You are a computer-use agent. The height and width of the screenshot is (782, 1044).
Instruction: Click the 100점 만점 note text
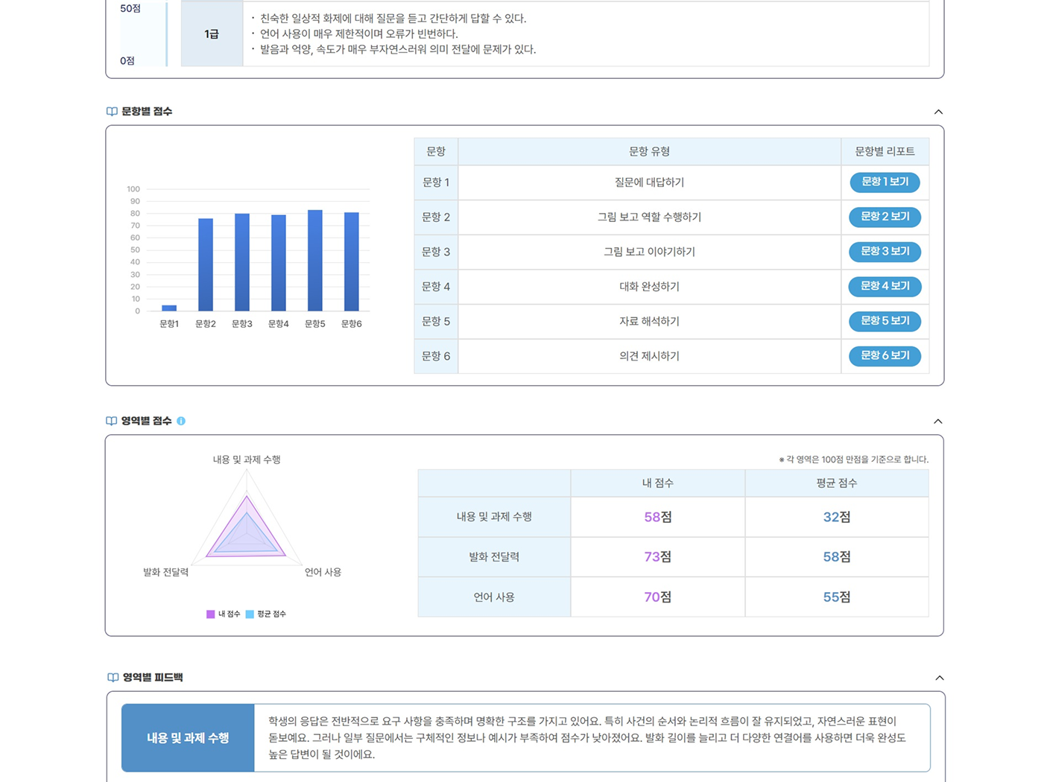coord(854,460)
